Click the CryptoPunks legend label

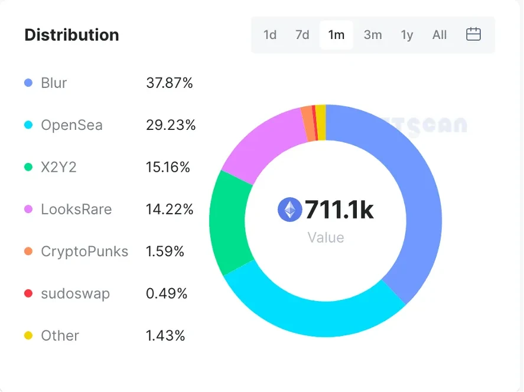click(84, 251)
